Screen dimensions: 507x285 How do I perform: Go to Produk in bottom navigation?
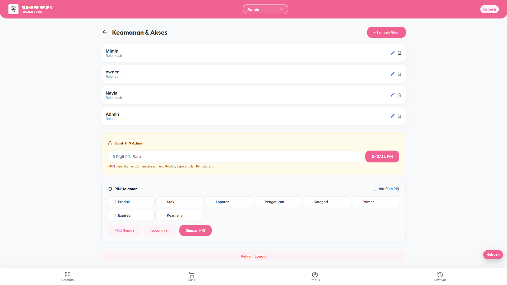[x=315, y=277]
